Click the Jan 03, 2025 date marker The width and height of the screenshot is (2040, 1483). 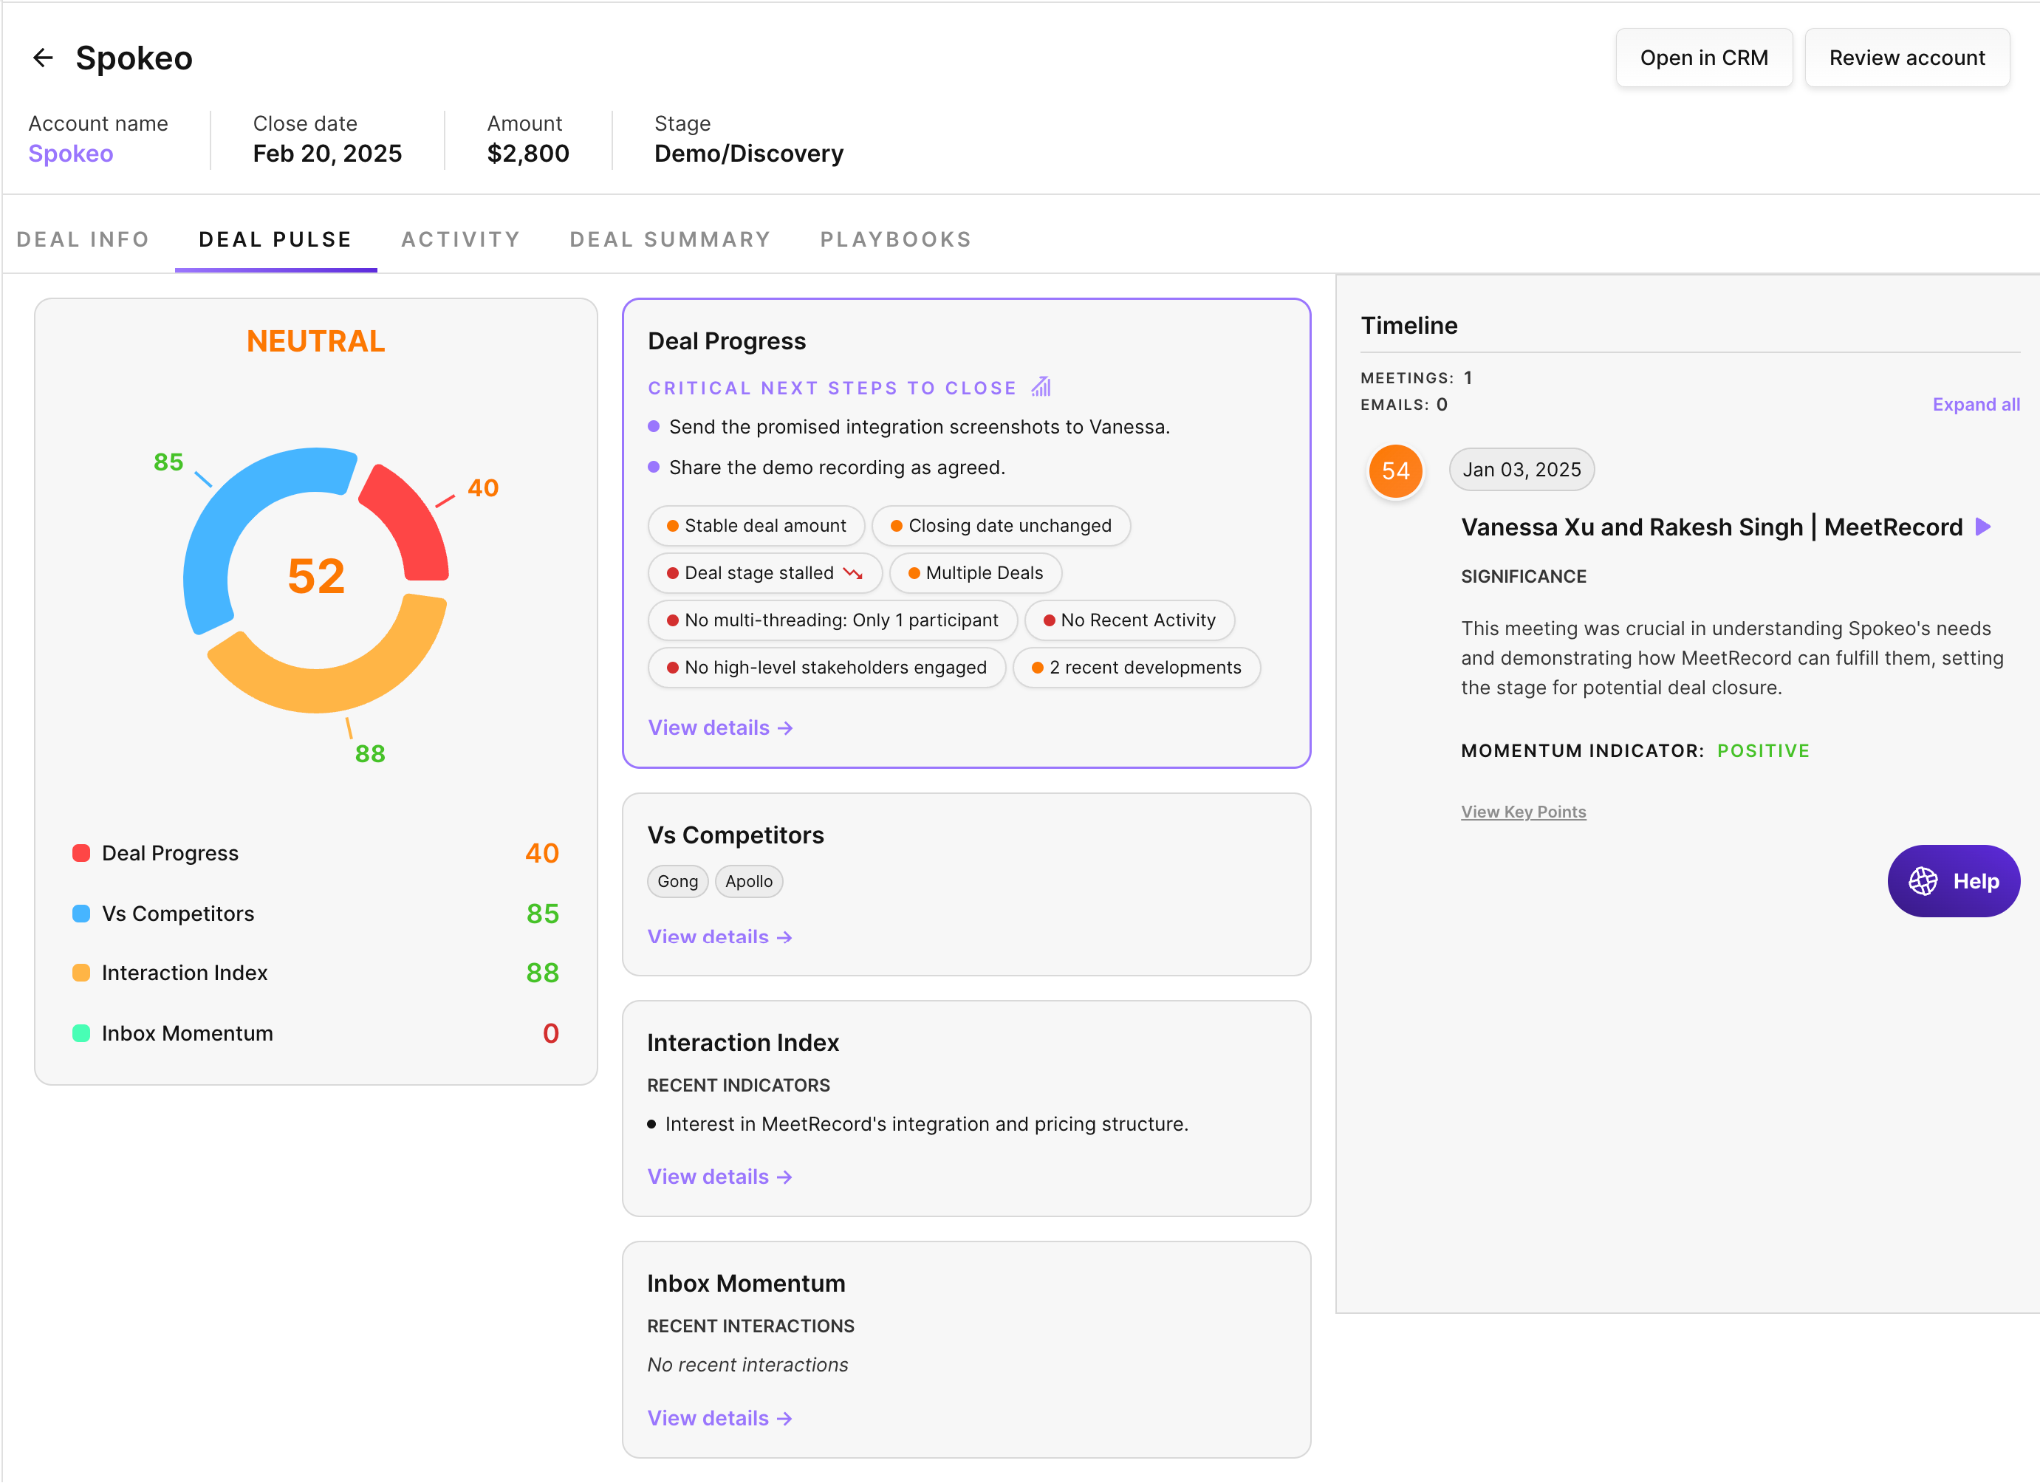tap(1521, 470)
